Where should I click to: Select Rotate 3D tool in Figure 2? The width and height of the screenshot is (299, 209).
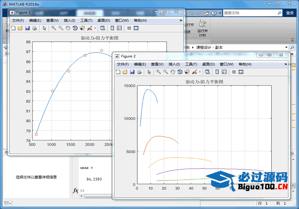pyautogui.click(x=180, y=72)
